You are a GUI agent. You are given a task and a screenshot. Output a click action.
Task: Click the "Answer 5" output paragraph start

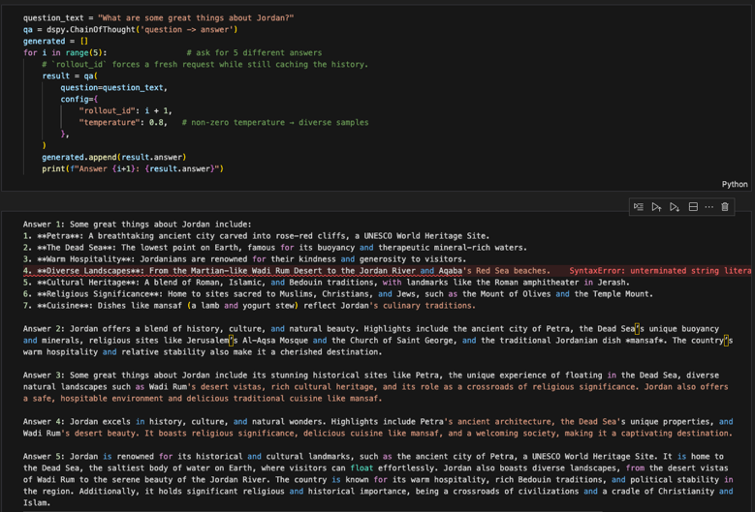[x=58, y=456]
